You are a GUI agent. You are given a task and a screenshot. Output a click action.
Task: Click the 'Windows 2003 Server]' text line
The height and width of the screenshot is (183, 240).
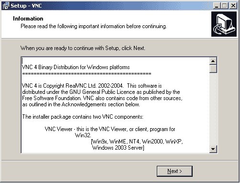click(118, 148)
